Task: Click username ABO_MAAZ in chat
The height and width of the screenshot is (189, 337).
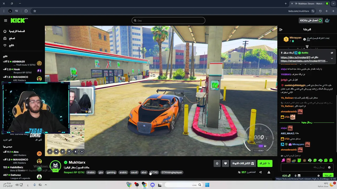Action: click(x=287, y=133)
